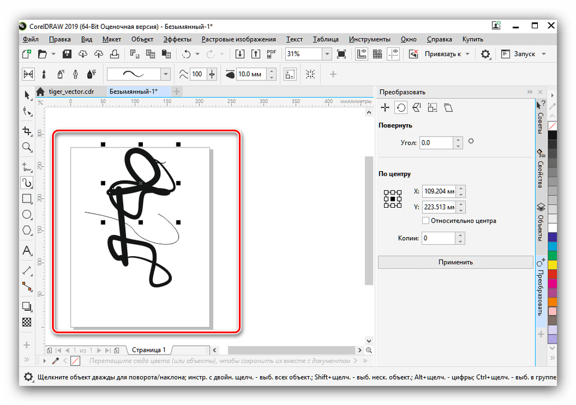Activate the Text tool

tap(27, 251)
